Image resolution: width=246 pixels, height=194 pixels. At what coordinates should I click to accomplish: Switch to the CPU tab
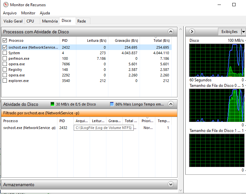[x=32, y=21]
